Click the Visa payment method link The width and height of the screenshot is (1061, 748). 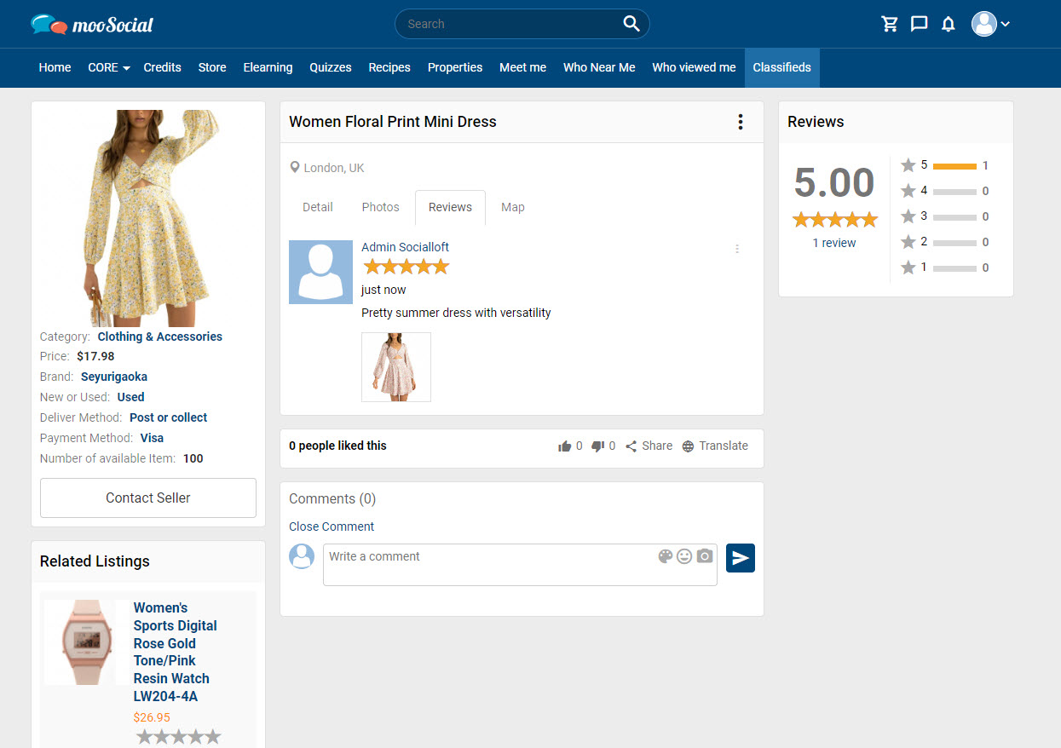[x=153, y=438]
